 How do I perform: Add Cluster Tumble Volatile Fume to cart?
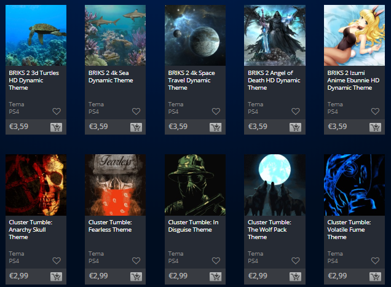click(375, 277)
